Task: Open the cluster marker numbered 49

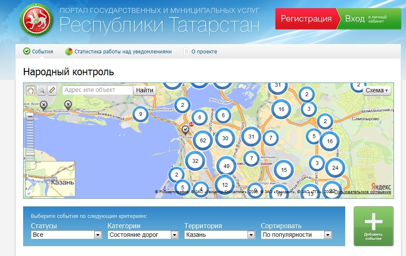Action: coord(227,166)
